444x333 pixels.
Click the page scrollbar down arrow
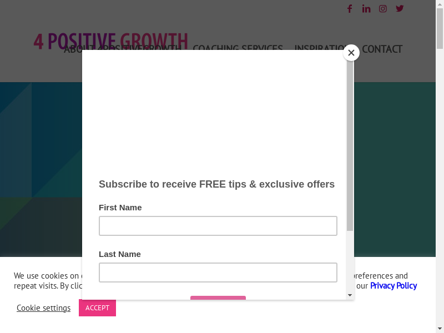point(440,329)
